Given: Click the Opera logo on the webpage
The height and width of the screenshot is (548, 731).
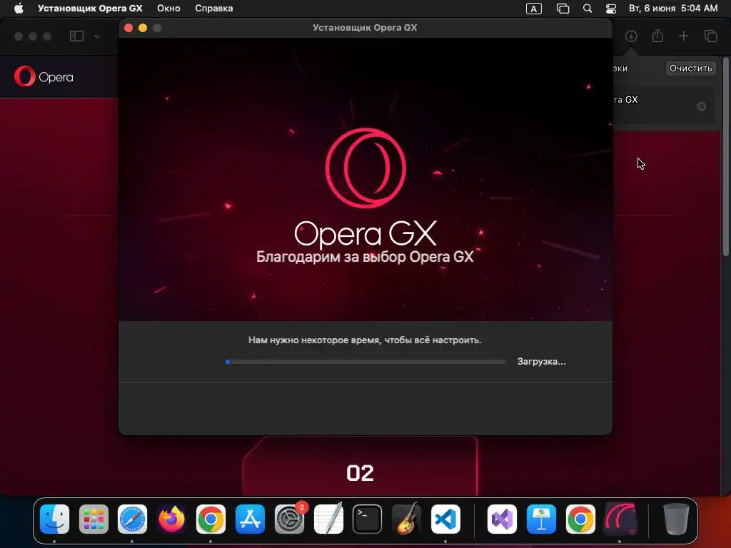Looking at the screenshot, I should pos(44,76).
